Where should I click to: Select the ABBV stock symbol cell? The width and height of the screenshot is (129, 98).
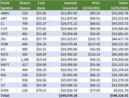pos(8,13)
